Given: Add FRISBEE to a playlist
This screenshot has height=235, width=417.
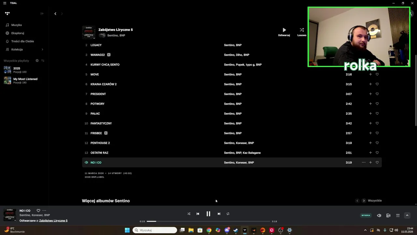Looking at the screenshot, I should coord(370,133).
